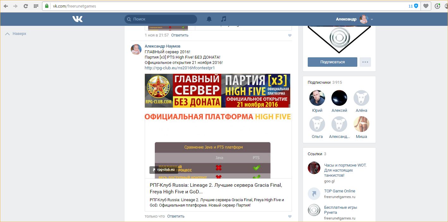
Task: Click the name Алёна under subscribers
Action: pyautogui.click(x=361, y=111)
